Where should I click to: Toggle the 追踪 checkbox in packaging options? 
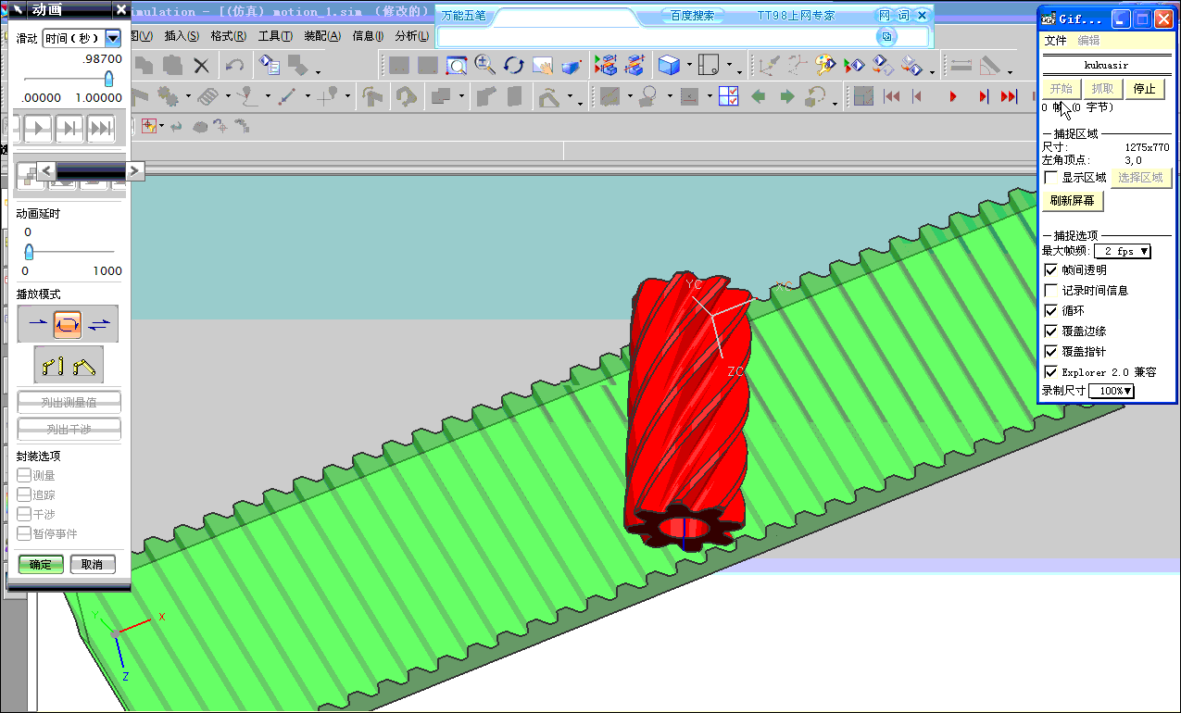(24, 494)
